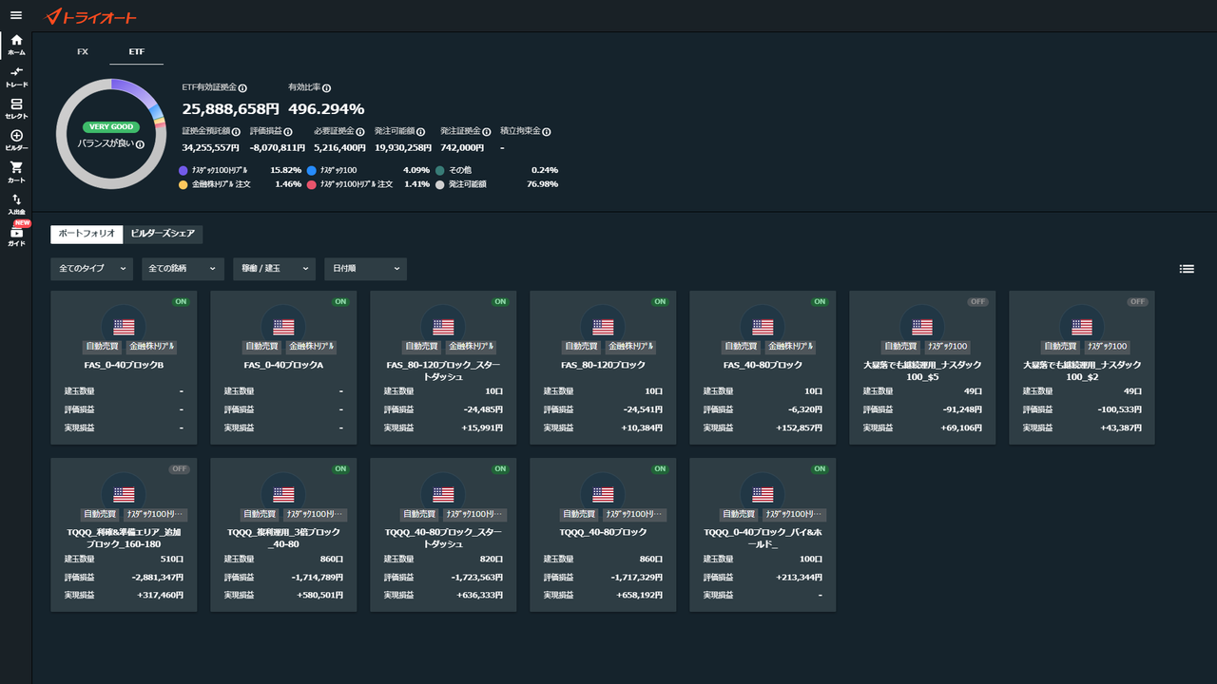Click info icon next to 必要証拠金
The width and height of the screenshot is (1217, 684).
point(360,132)
